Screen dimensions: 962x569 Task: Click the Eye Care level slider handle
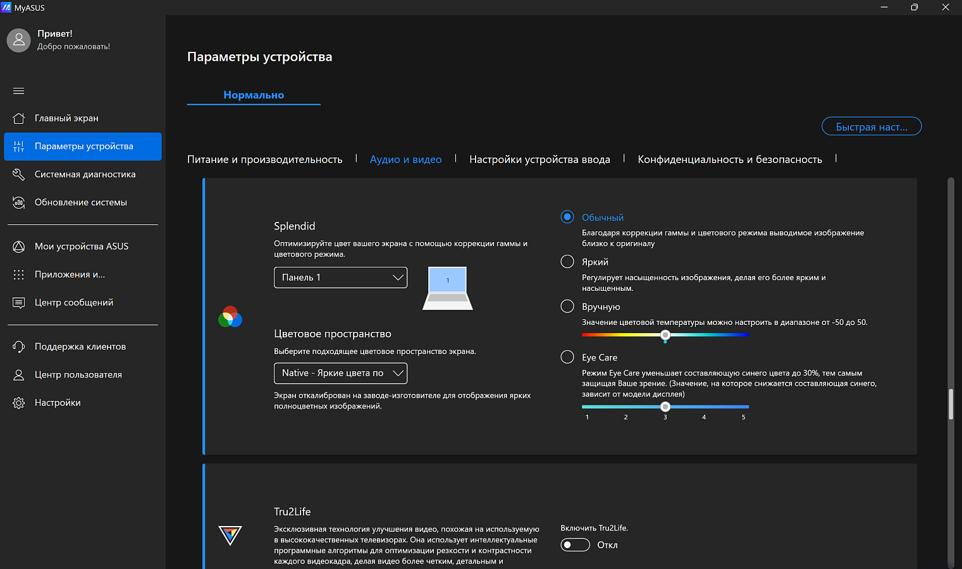tap(665, 407)
